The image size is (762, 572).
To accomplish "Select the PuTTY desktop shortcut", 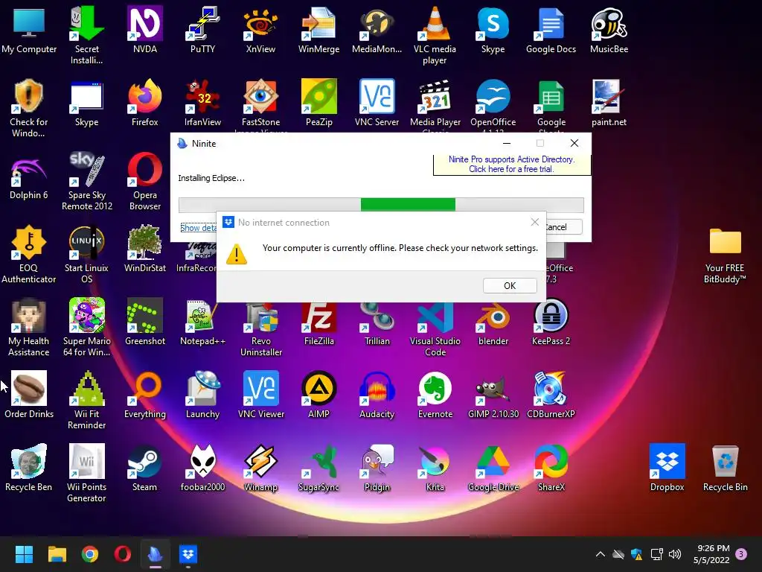I will [x=202, y=30].
